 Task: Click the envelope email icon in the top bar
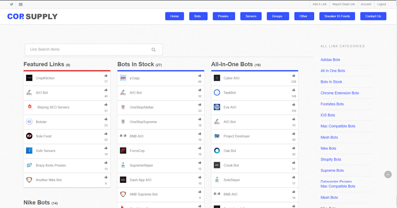point(21,4)
